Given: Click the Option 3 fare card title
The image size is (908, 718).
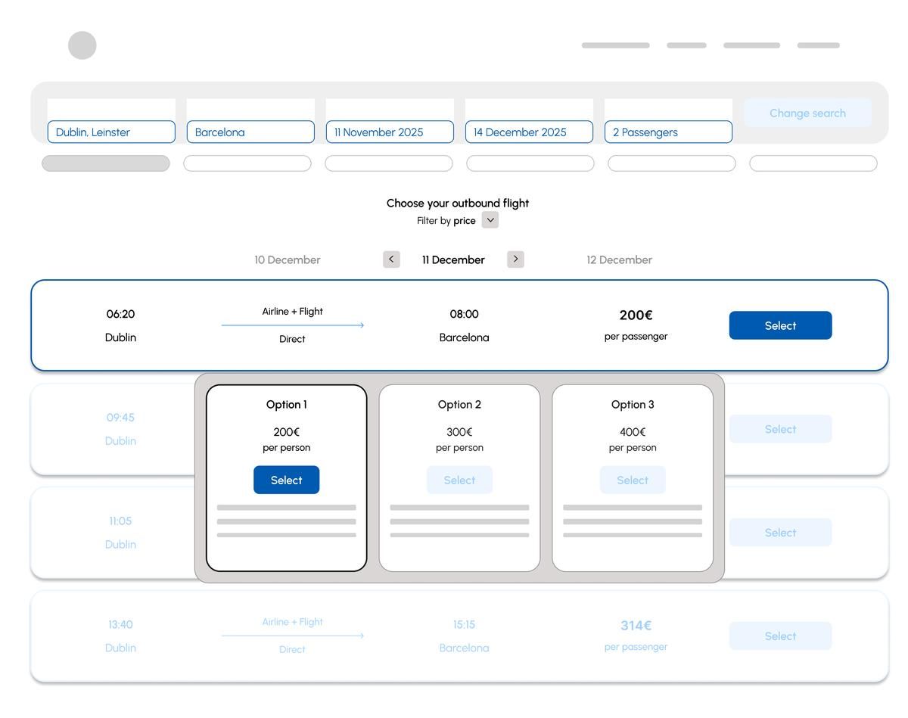Looking at the screenshot, I should 633,404.
